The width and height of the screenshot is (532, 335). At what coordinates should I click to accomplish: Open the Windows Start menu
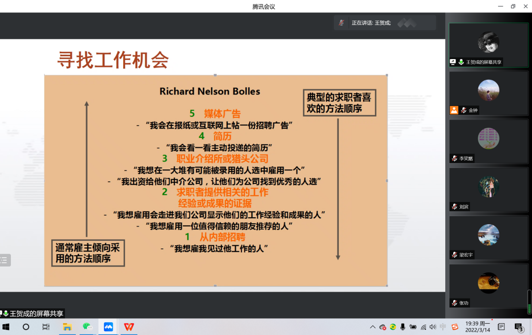6,327
